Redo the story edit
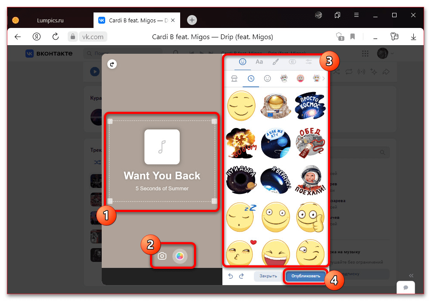 pyautogui.click(x=241, y=276)
